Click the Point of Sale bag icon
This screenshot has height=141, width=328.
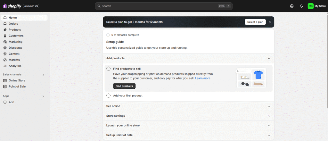pos(5,87)
